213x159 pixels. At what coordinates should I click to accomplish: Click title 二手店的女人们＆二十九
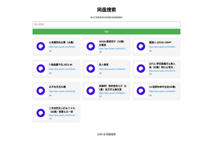62,110
